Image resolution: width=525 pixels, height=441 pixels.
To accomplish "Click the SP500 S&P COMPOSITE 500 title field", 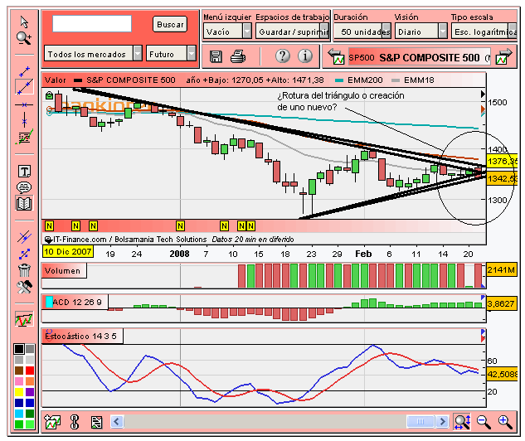I will [419, 57].
